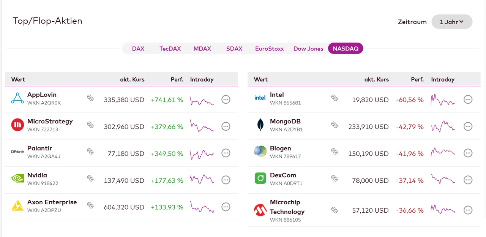The height and width of the screenshot is (237, 486).
Task: Open the more-options menu for Biogen
Action: [468, 153]
